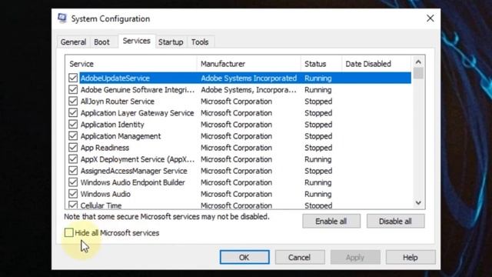Viewport: 492px width, 277px height.
Task: Click the System Configuration title bar icon
Action: click(x=62, y=18)
